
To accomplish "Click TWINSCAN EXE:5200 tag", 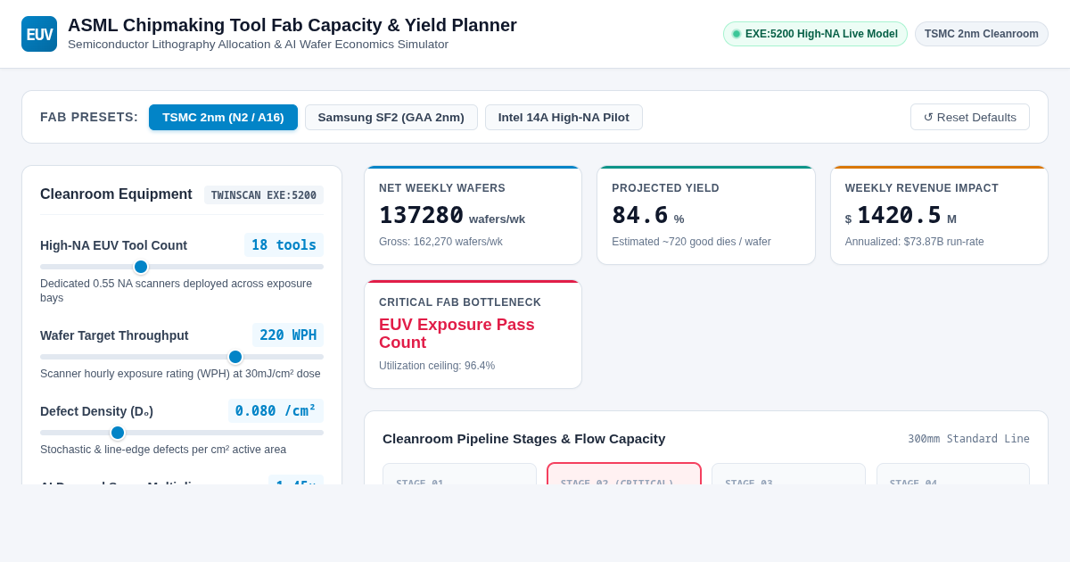I will coord(264,195).
